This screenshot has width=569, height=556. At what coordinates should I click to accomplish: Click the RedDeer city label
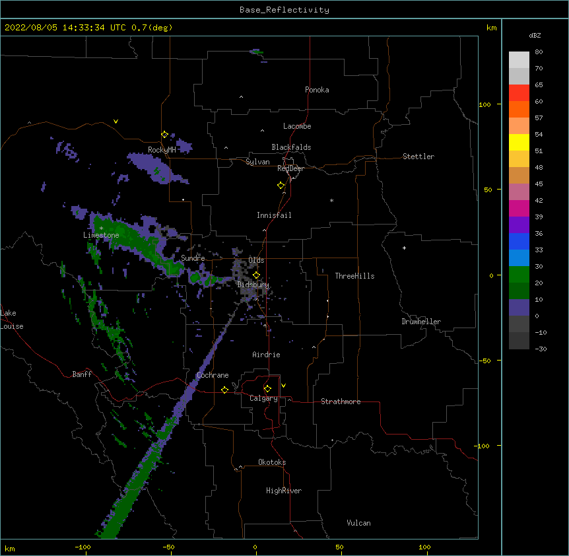[x=290, y=168]
